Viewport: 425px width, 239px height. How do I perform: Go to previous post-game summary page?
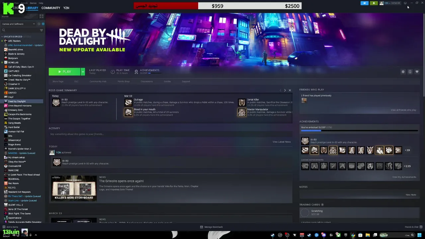(280, 90)
